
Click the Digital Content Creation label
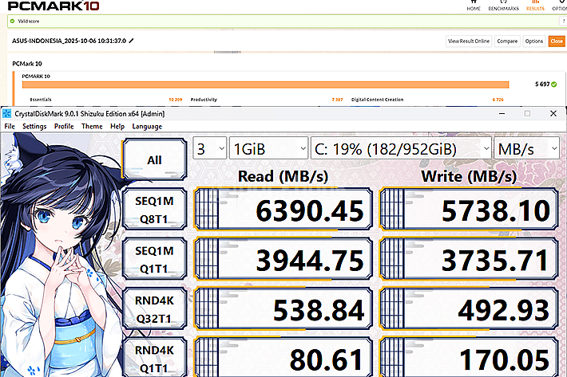(377, 100)
